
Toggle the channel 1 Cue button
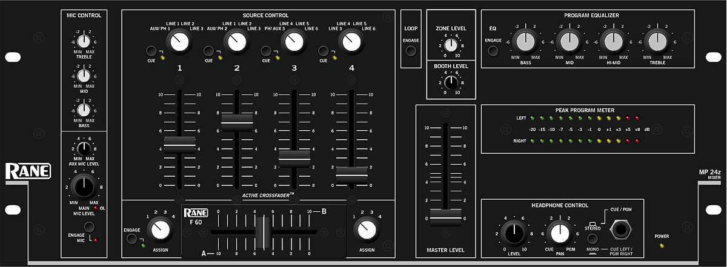tap(151, 51)
